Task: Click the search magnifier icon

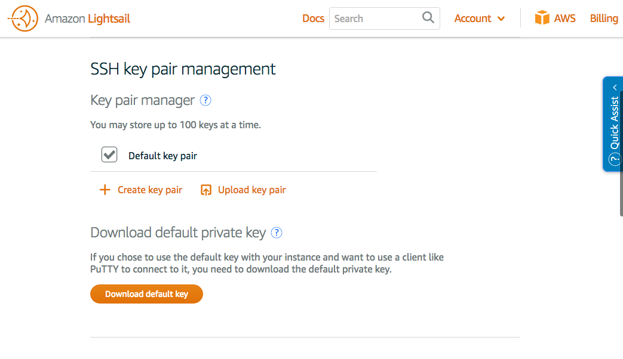Action: tap(428, 18)
